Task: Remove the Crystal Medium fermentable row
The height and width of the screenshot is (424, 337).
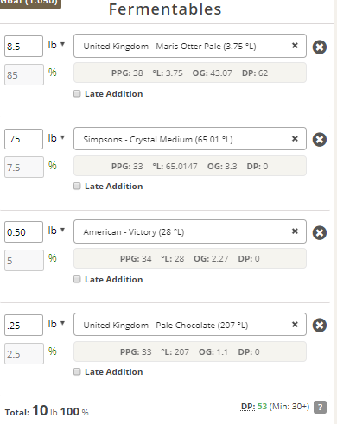Action: [320, 140]
